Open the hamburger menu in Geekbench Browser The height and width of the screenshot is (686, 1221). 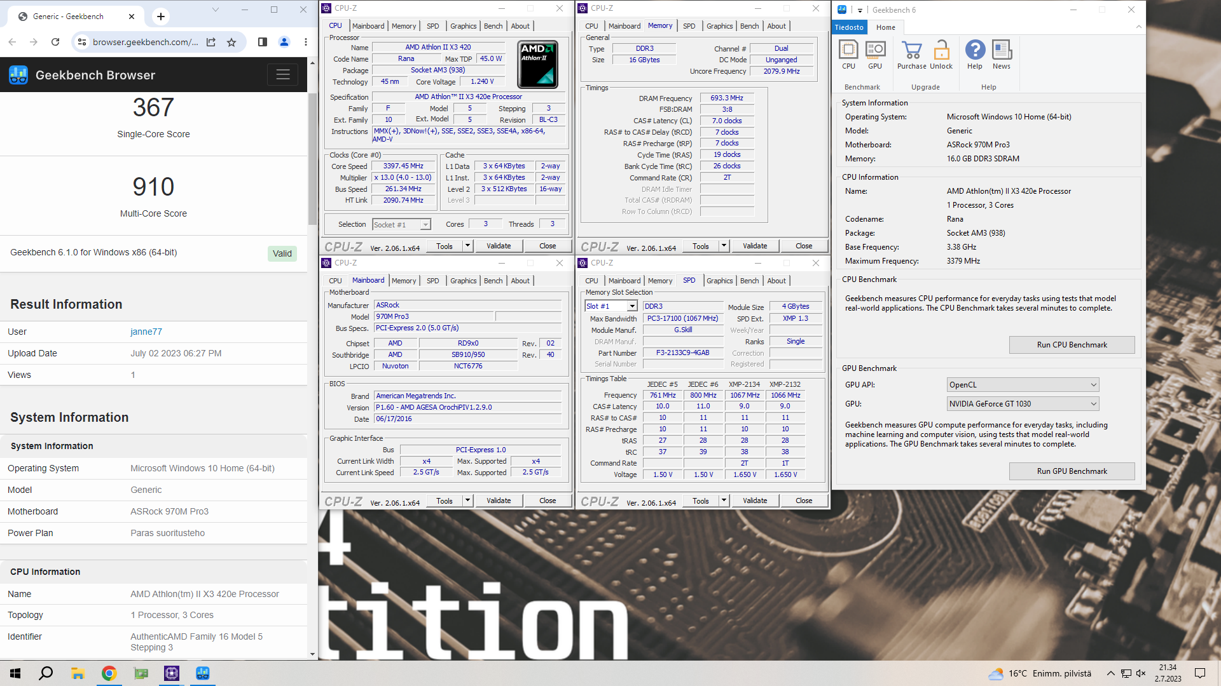pyautogui.click(x=283, y=75)
